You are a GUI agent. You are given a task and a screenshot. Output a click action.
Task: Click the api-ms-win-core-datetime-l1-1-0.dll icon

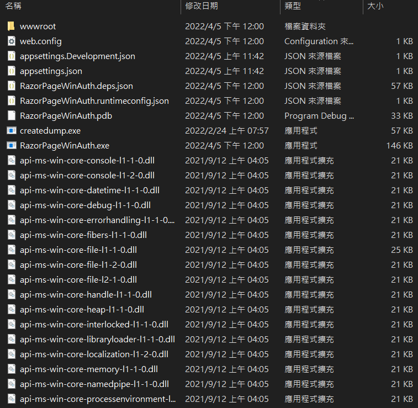pos(12,190)
